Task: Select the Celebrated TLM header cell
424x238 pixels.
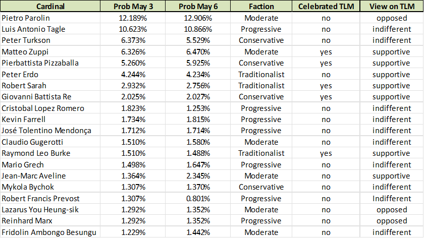Action: [x=326, y=7]
